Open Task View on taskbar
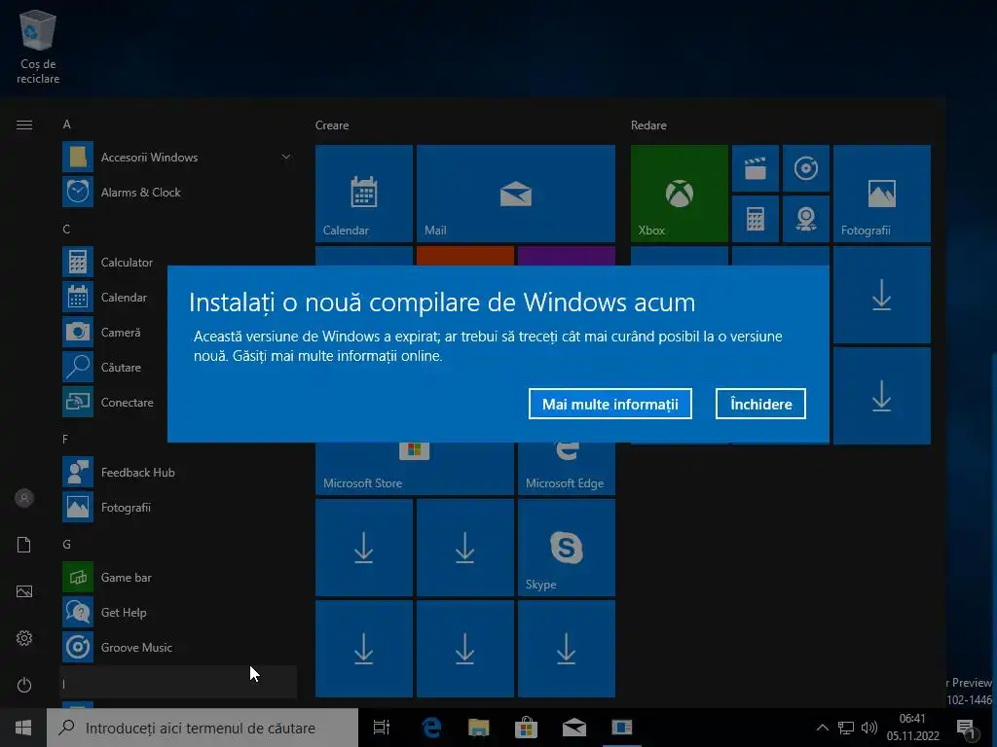Image resolution: width=997 pixels, height=747 pixels. pyautogui.click(x=382, y=728)
